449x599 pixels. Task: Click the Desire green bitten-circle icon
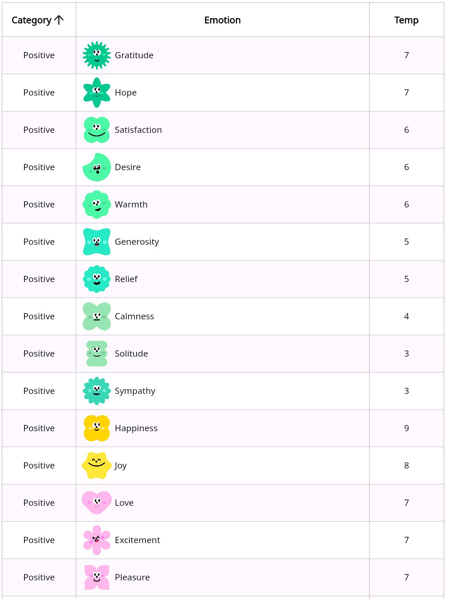(97, 167)
